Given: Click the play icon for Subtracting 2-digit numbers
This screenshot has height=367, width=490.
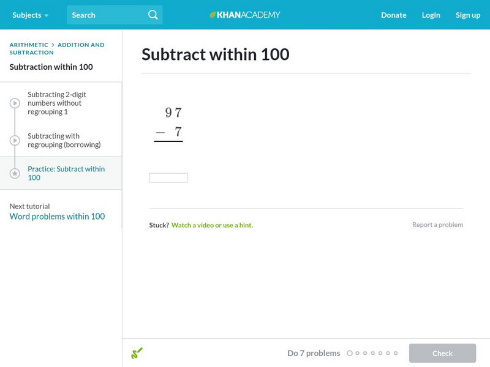Looking at the screenshot, I should tap(14, 103).
